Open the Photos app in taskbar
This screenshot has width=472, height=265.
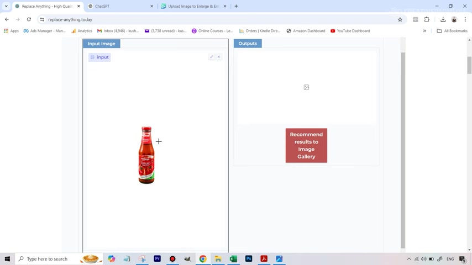(x=279, y=259)
